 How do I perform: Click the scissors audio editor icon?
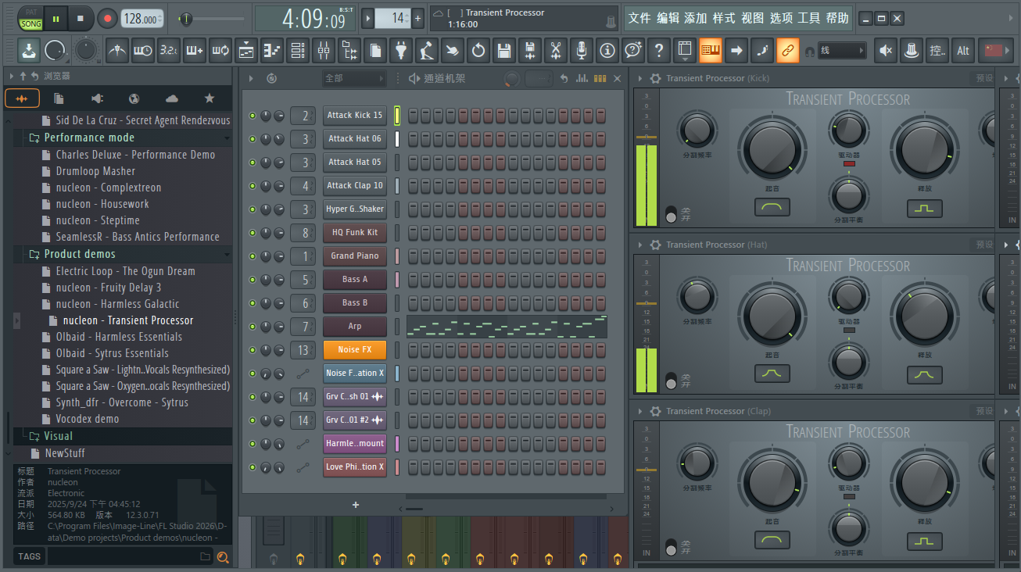tap(556, 51)
